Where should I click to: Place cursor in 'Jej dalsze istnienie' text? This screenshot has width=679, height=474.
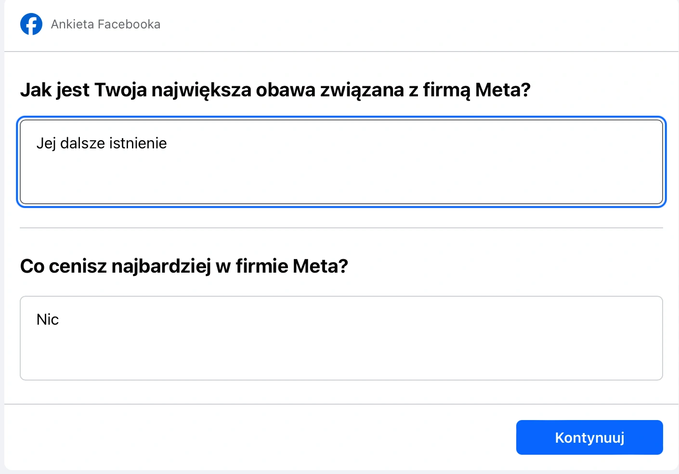click(102, 143)
